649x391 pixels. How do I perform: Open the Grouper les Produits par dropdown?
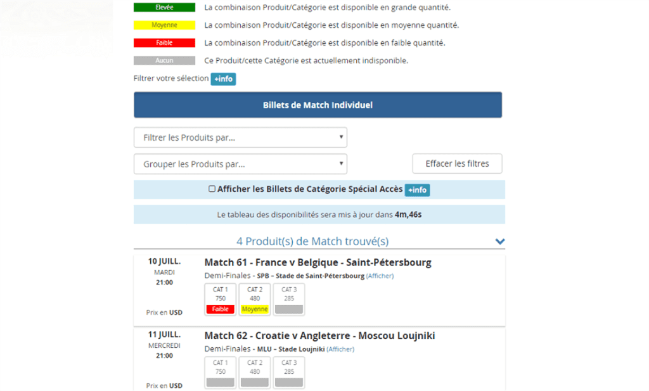pyautogui.click(x=240, y=164)
